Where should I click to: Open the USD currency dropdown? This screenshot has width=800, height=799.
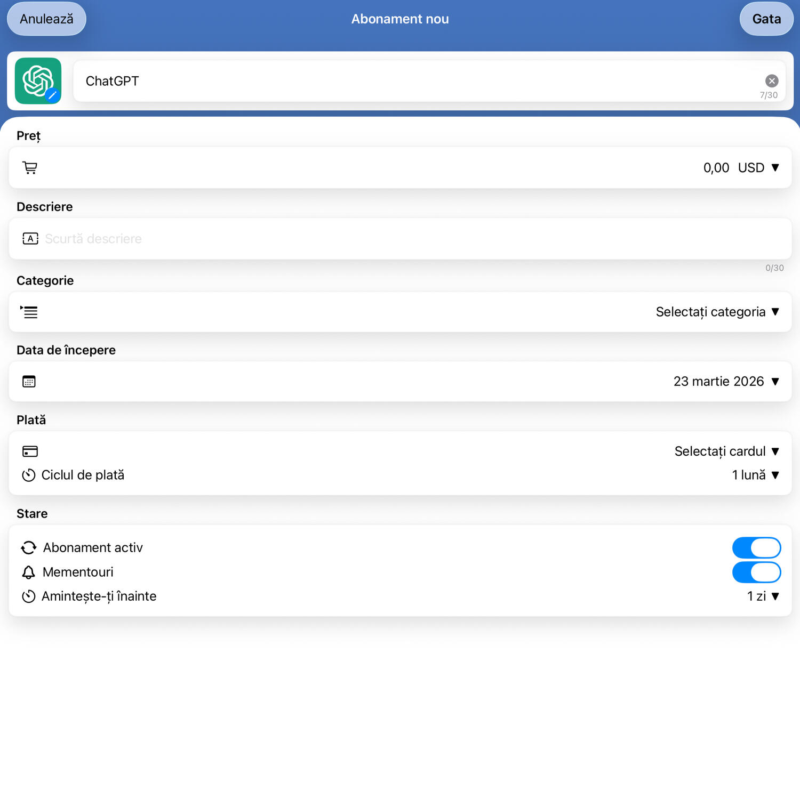click(x=758, y=168)
